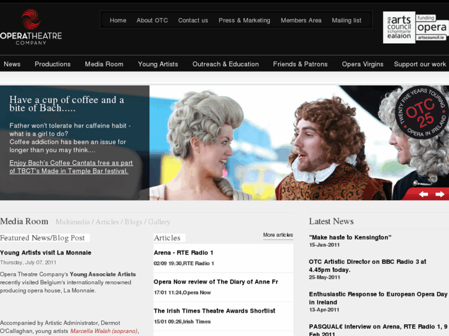Image resolution: width=449 pixels, height=336 pixels.
Task: Click the Arts Council funding logo
Action: pyautogui.click(x=414, y=27)
